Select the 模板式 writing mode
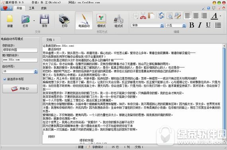This screenshot has width=227, height=150. coord(101,20)
